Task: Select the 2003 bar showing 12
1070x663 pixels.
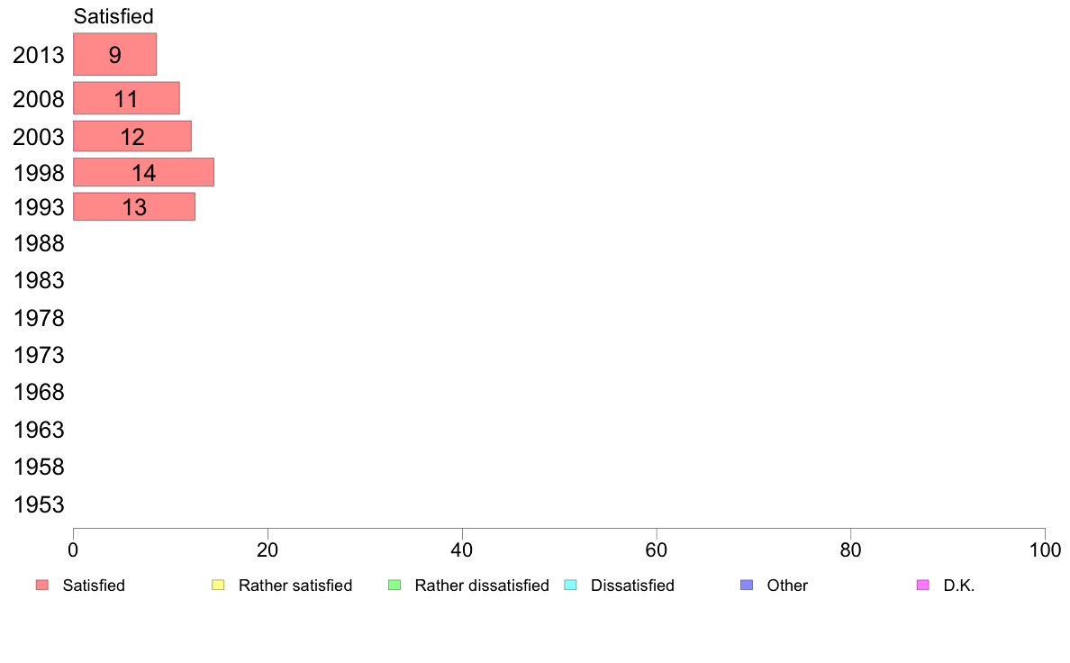Action: click(x=132, y=136)
